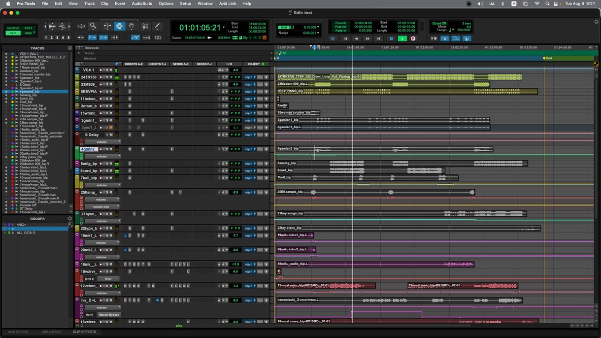Click the Fast Forward transport button

tap(367, 38)
